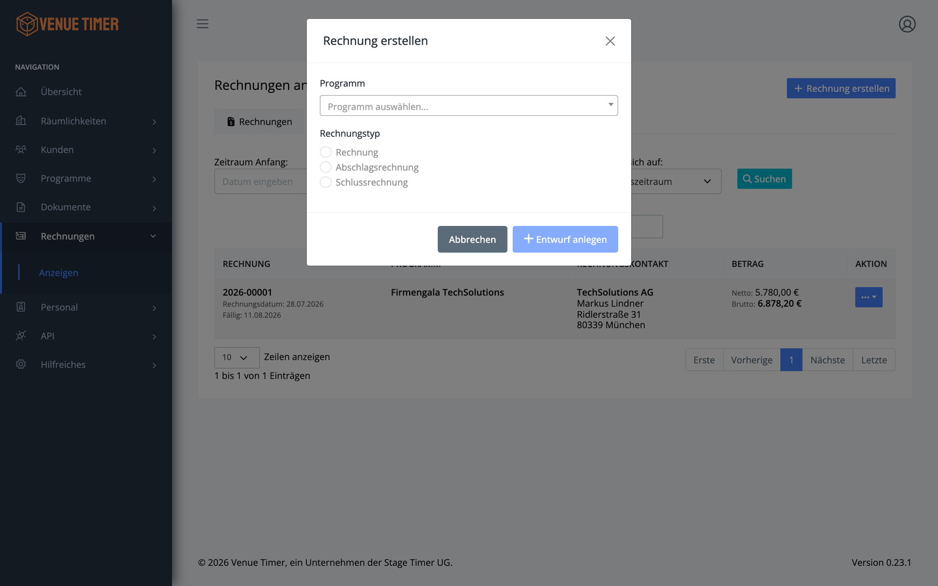The height and width of the screenshot is (586, 938).
Task: Click the Zeitraum Anfang date field
Action: click(261, 181)
